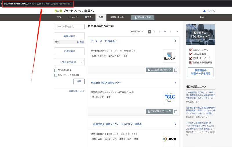Click the browser address bar URL

pos(37,4)
